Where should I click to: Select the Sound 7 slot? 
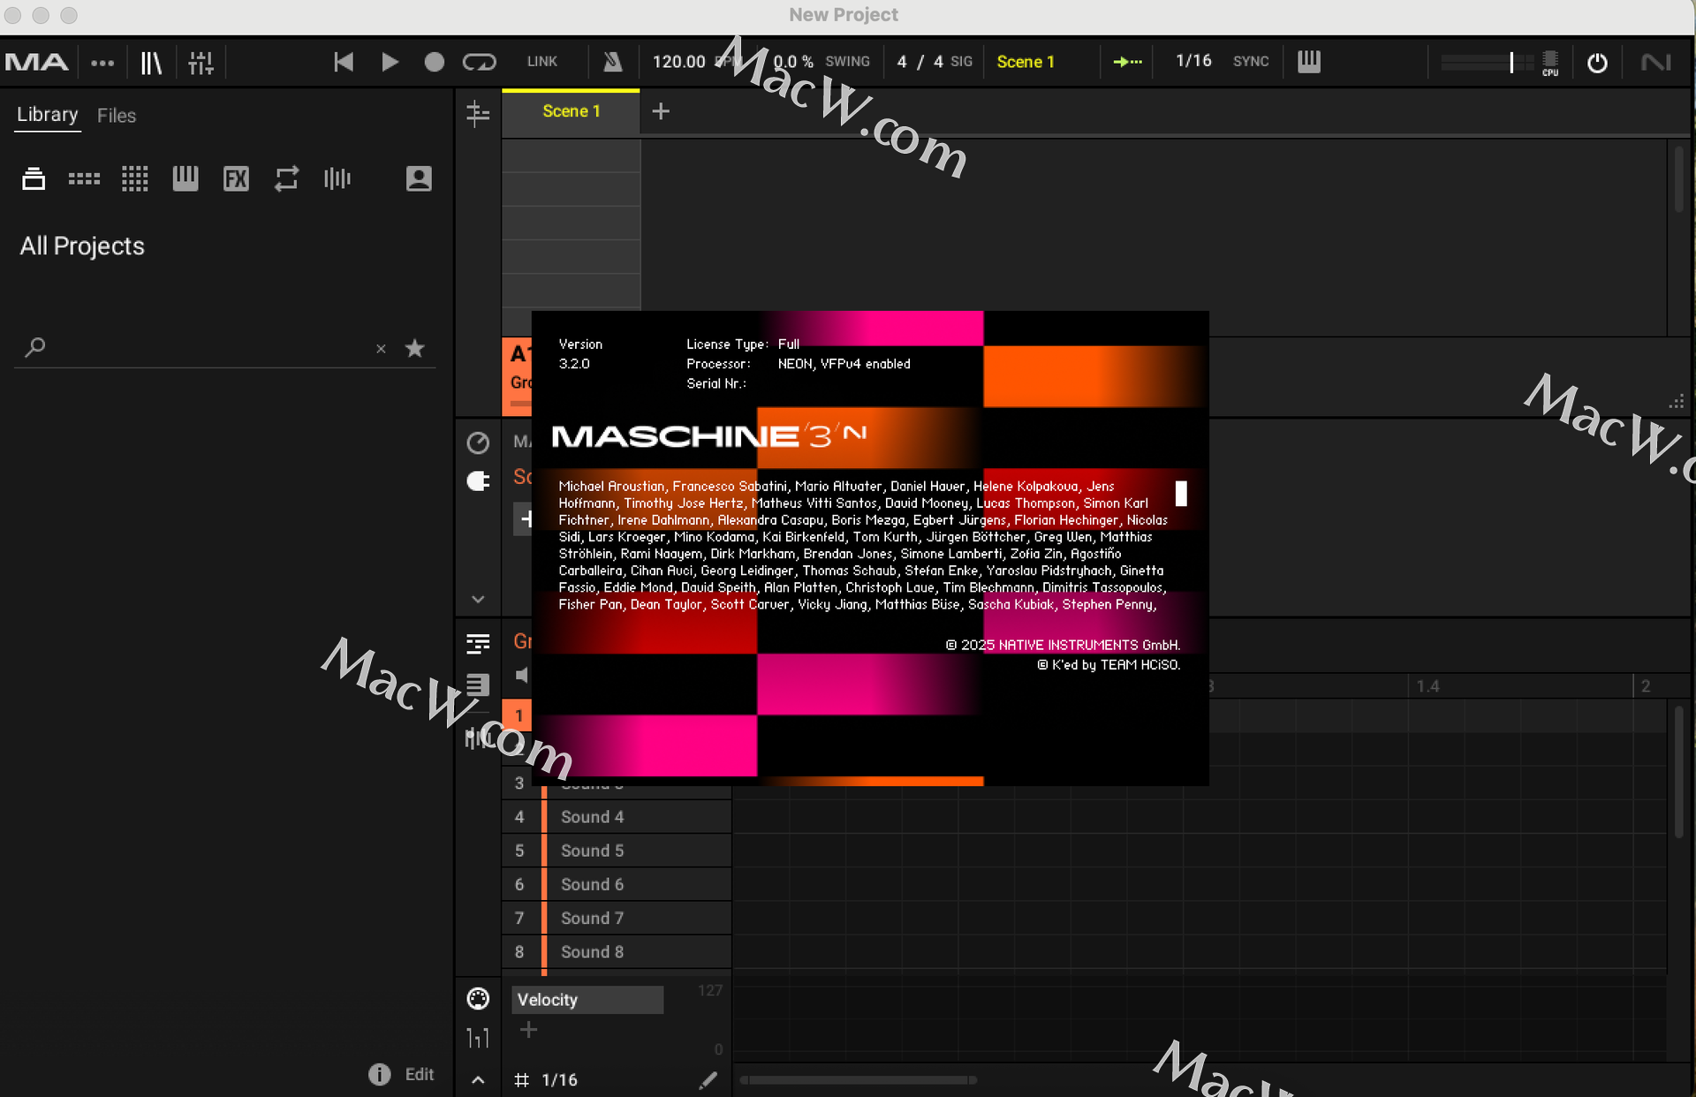pos(617,918)
